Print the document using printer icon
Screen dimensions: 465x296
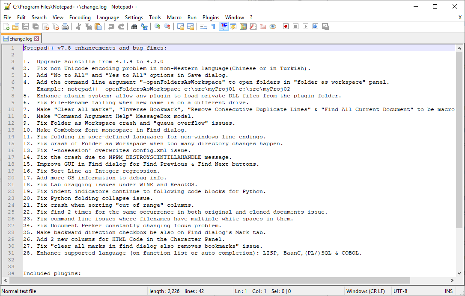click(65, 26)
